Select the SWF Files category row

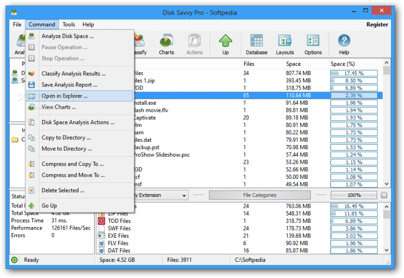pos(240,228)
